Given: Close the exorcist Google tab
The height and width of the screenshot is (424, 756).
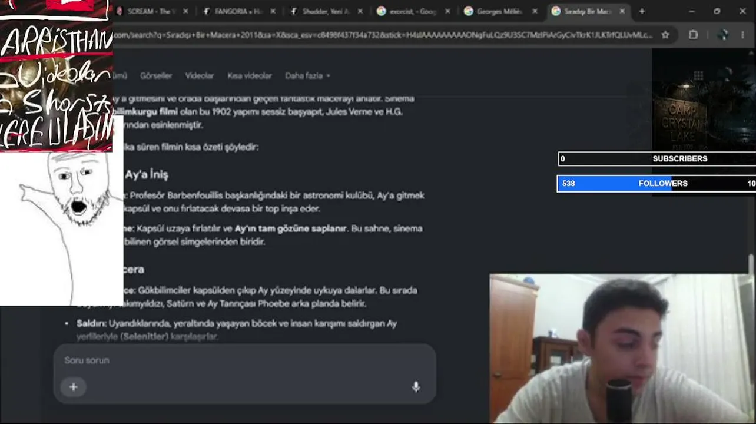Looking at the screenshot, I should click(447, 11).
